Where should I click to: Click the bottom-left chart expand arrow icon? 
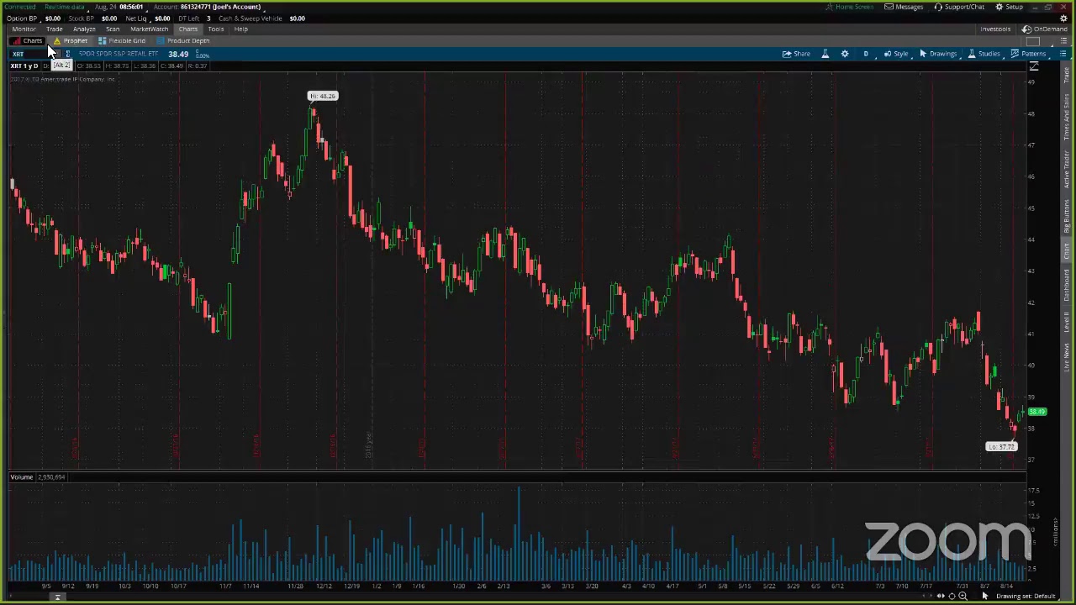coord(58,597)
